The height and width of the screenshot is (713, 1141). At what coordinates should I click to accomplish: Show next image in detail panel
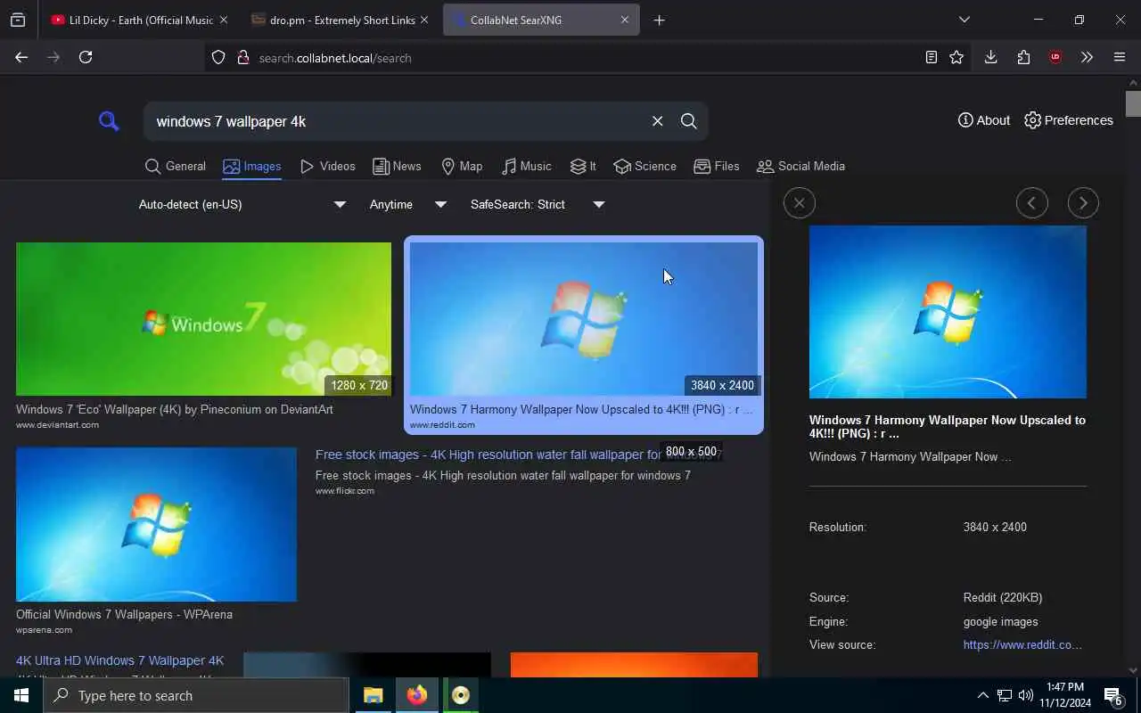[1083, 203]
